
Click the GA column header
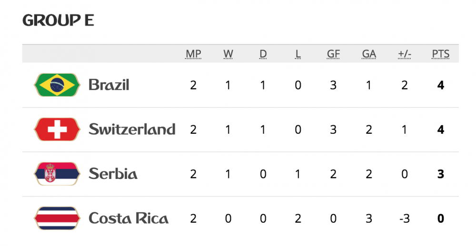(x=369, y=54)
